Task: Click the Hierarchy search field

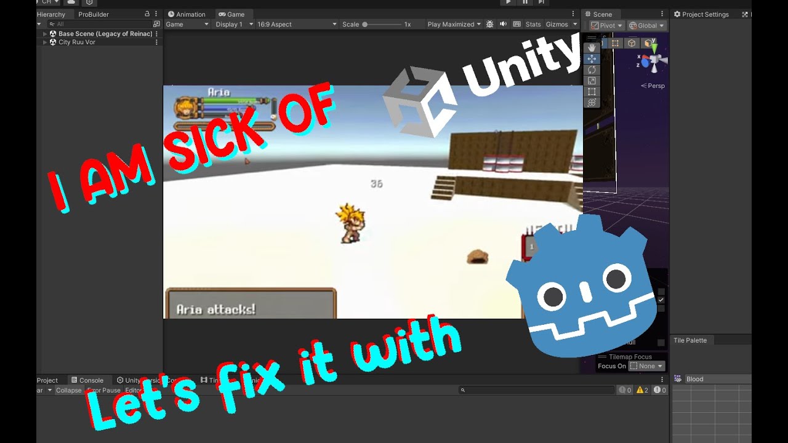Action: point(102,24)
